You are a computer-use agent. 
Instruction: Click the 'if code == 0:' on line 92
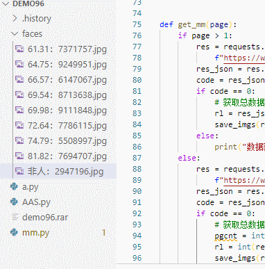(225, 213)
